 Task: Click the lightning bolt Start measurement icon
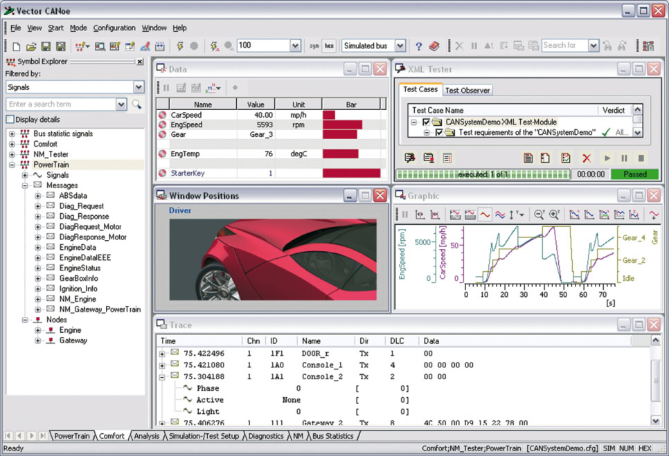(180, 46)
